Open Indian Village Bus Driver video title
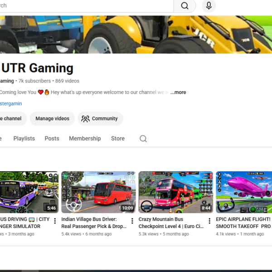The height and width of the screenshot is (272, 272). 94,223
